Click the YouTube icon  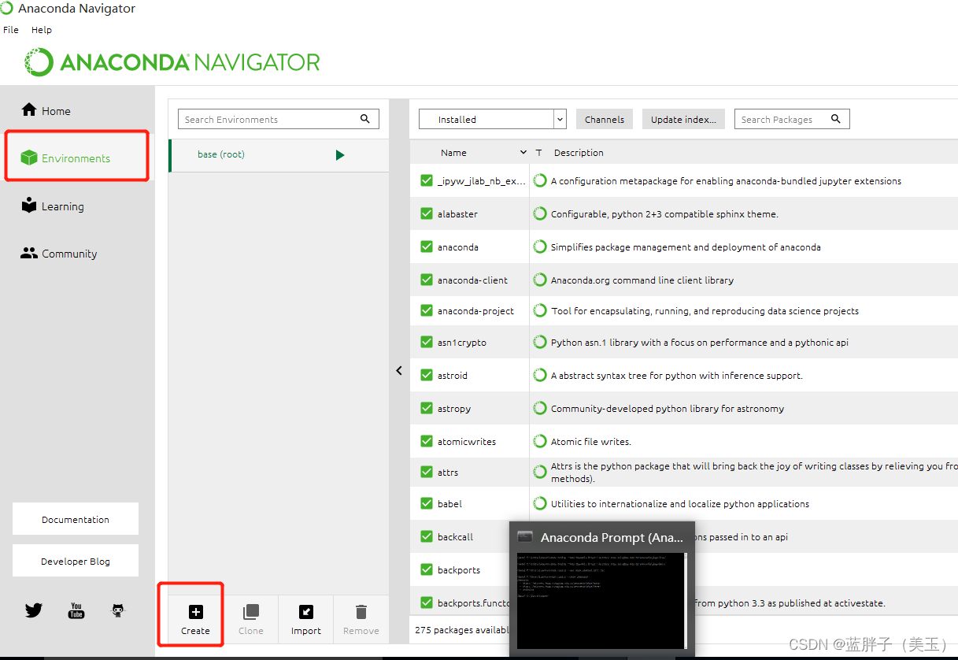click(x=76, y=610)
